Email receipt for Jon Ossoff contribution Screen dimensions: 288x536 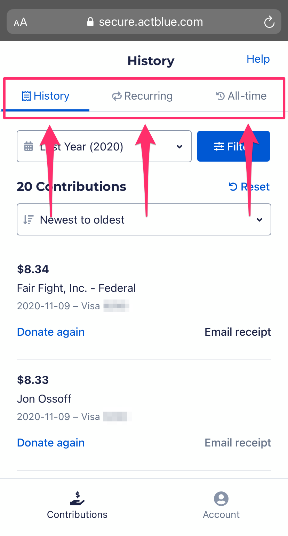click(x=238, y=443)
